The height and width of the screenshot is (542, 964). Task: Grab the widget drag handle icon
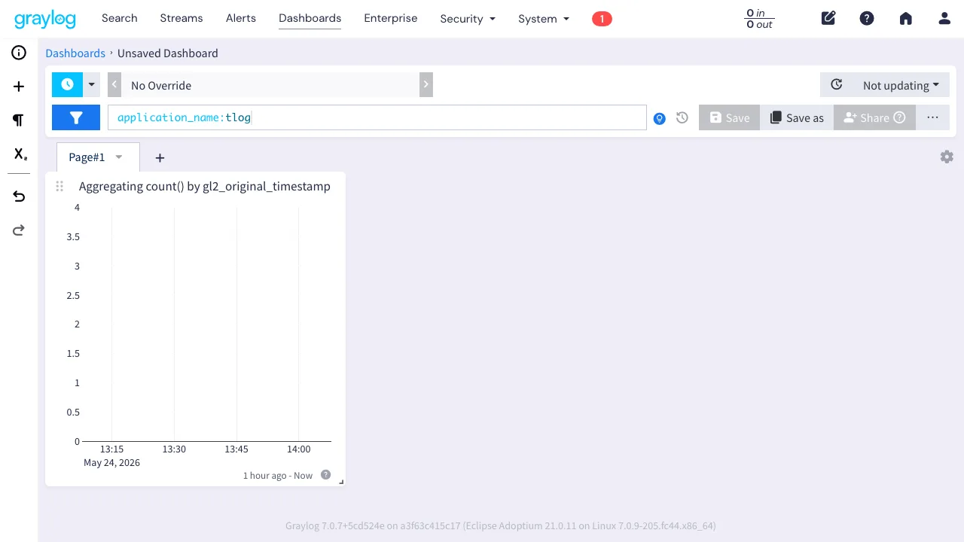click(59, 186)
